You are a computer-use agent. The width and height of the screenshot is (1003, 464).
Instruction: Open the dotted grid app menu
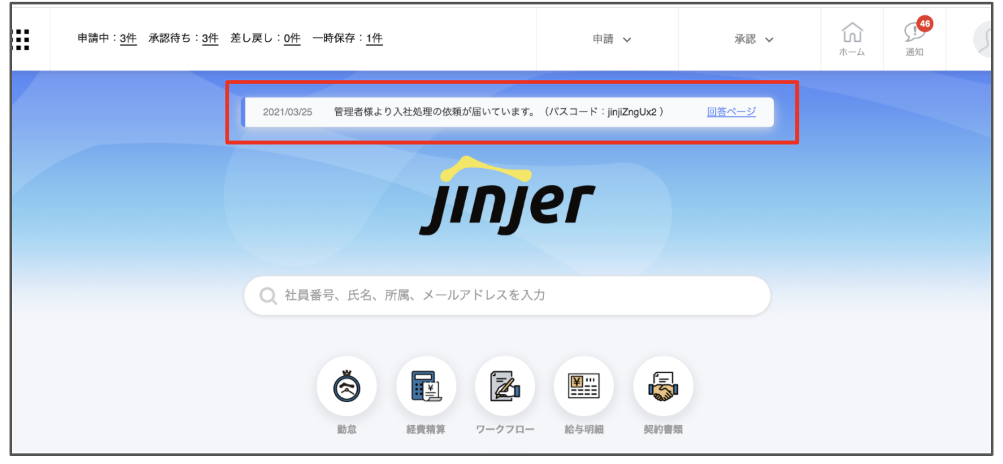click(22, 40)
